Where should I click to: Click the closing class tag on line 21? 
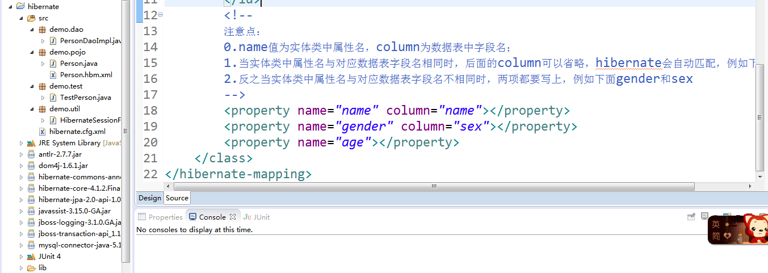(x=223, y=158)
